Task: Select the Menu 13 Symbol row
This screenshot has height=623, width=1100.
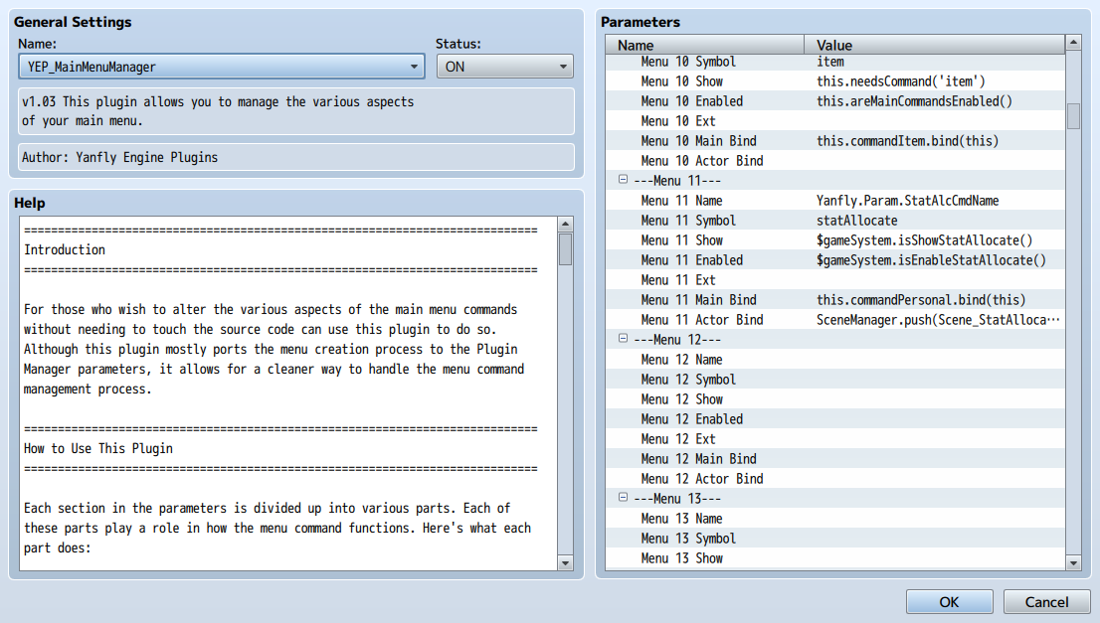Action: [x=834, y=539]
